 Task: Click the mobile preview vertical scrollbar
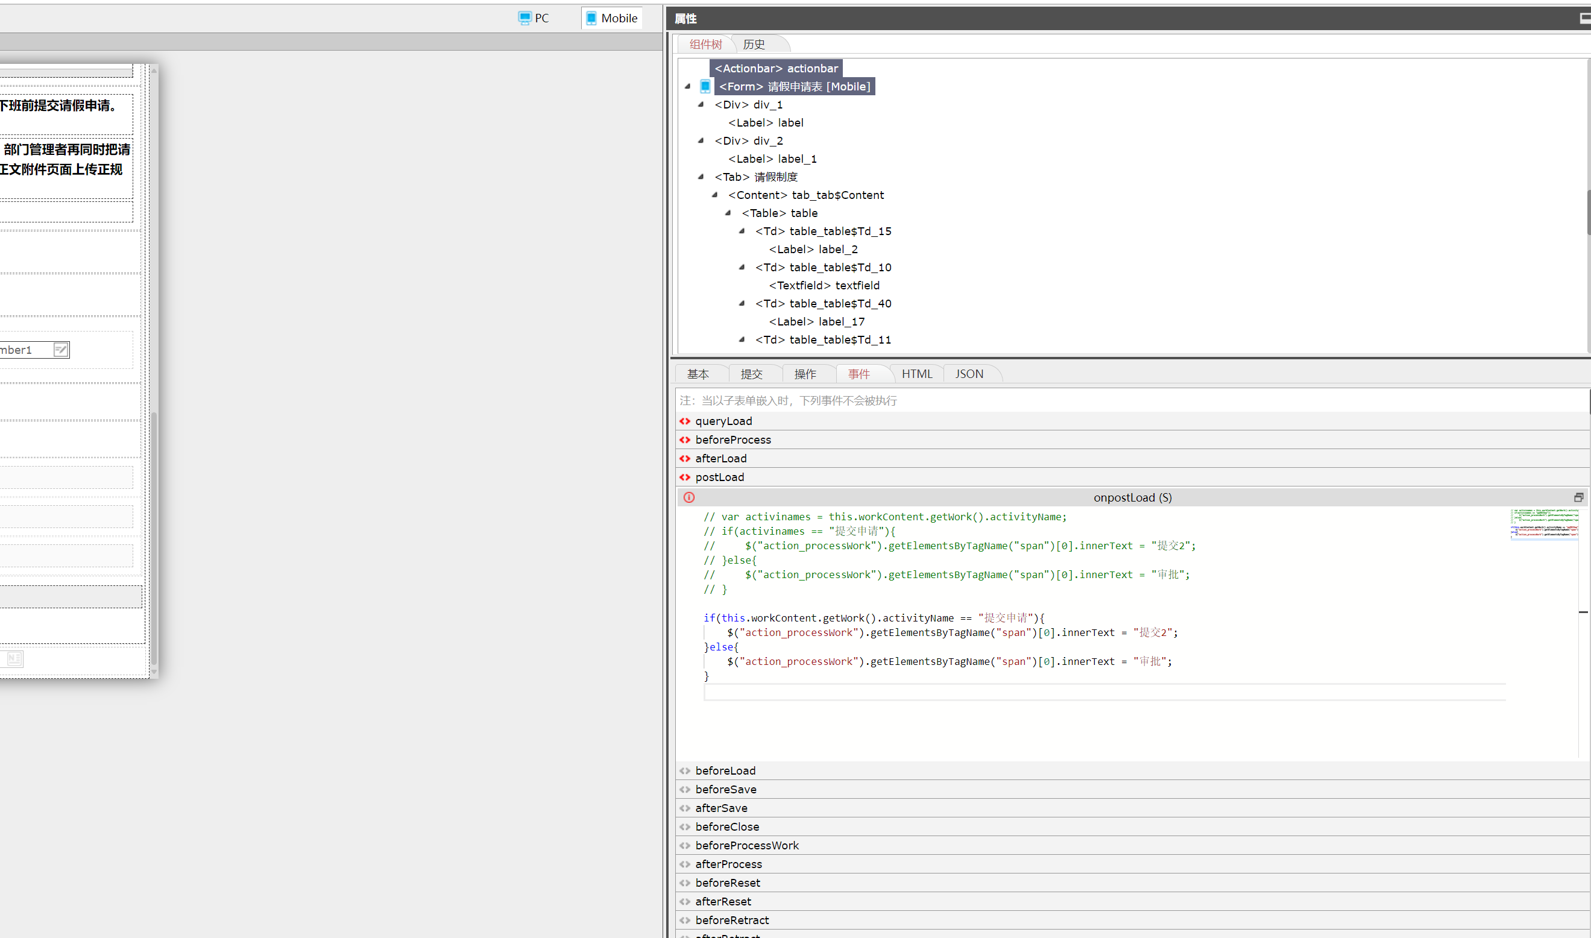(154, 537)
